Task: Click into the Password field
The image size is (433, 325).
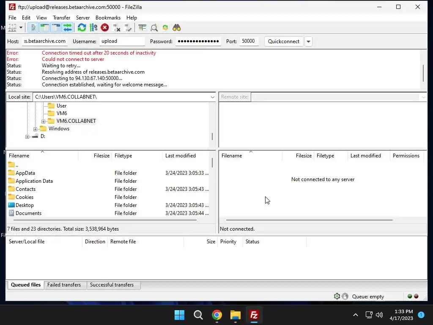Action: [198, 41]
